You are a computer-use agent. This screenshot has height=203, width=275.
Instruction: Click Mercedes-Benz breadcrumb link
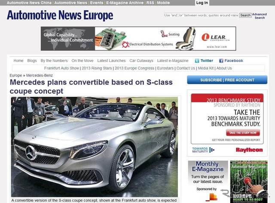tap(40, 76)
